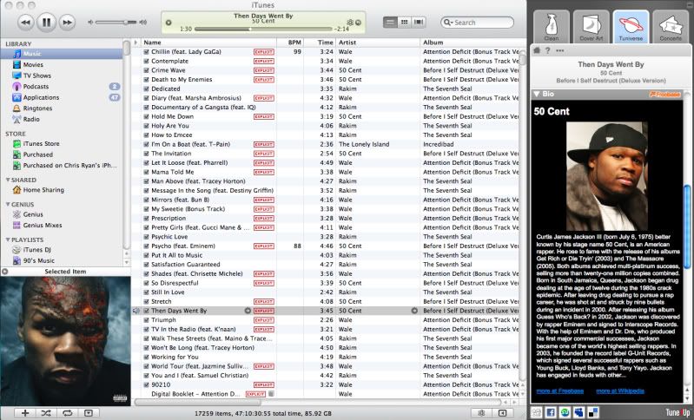Toggle repeat playback

pyautogui.click(x=67, y=413)
